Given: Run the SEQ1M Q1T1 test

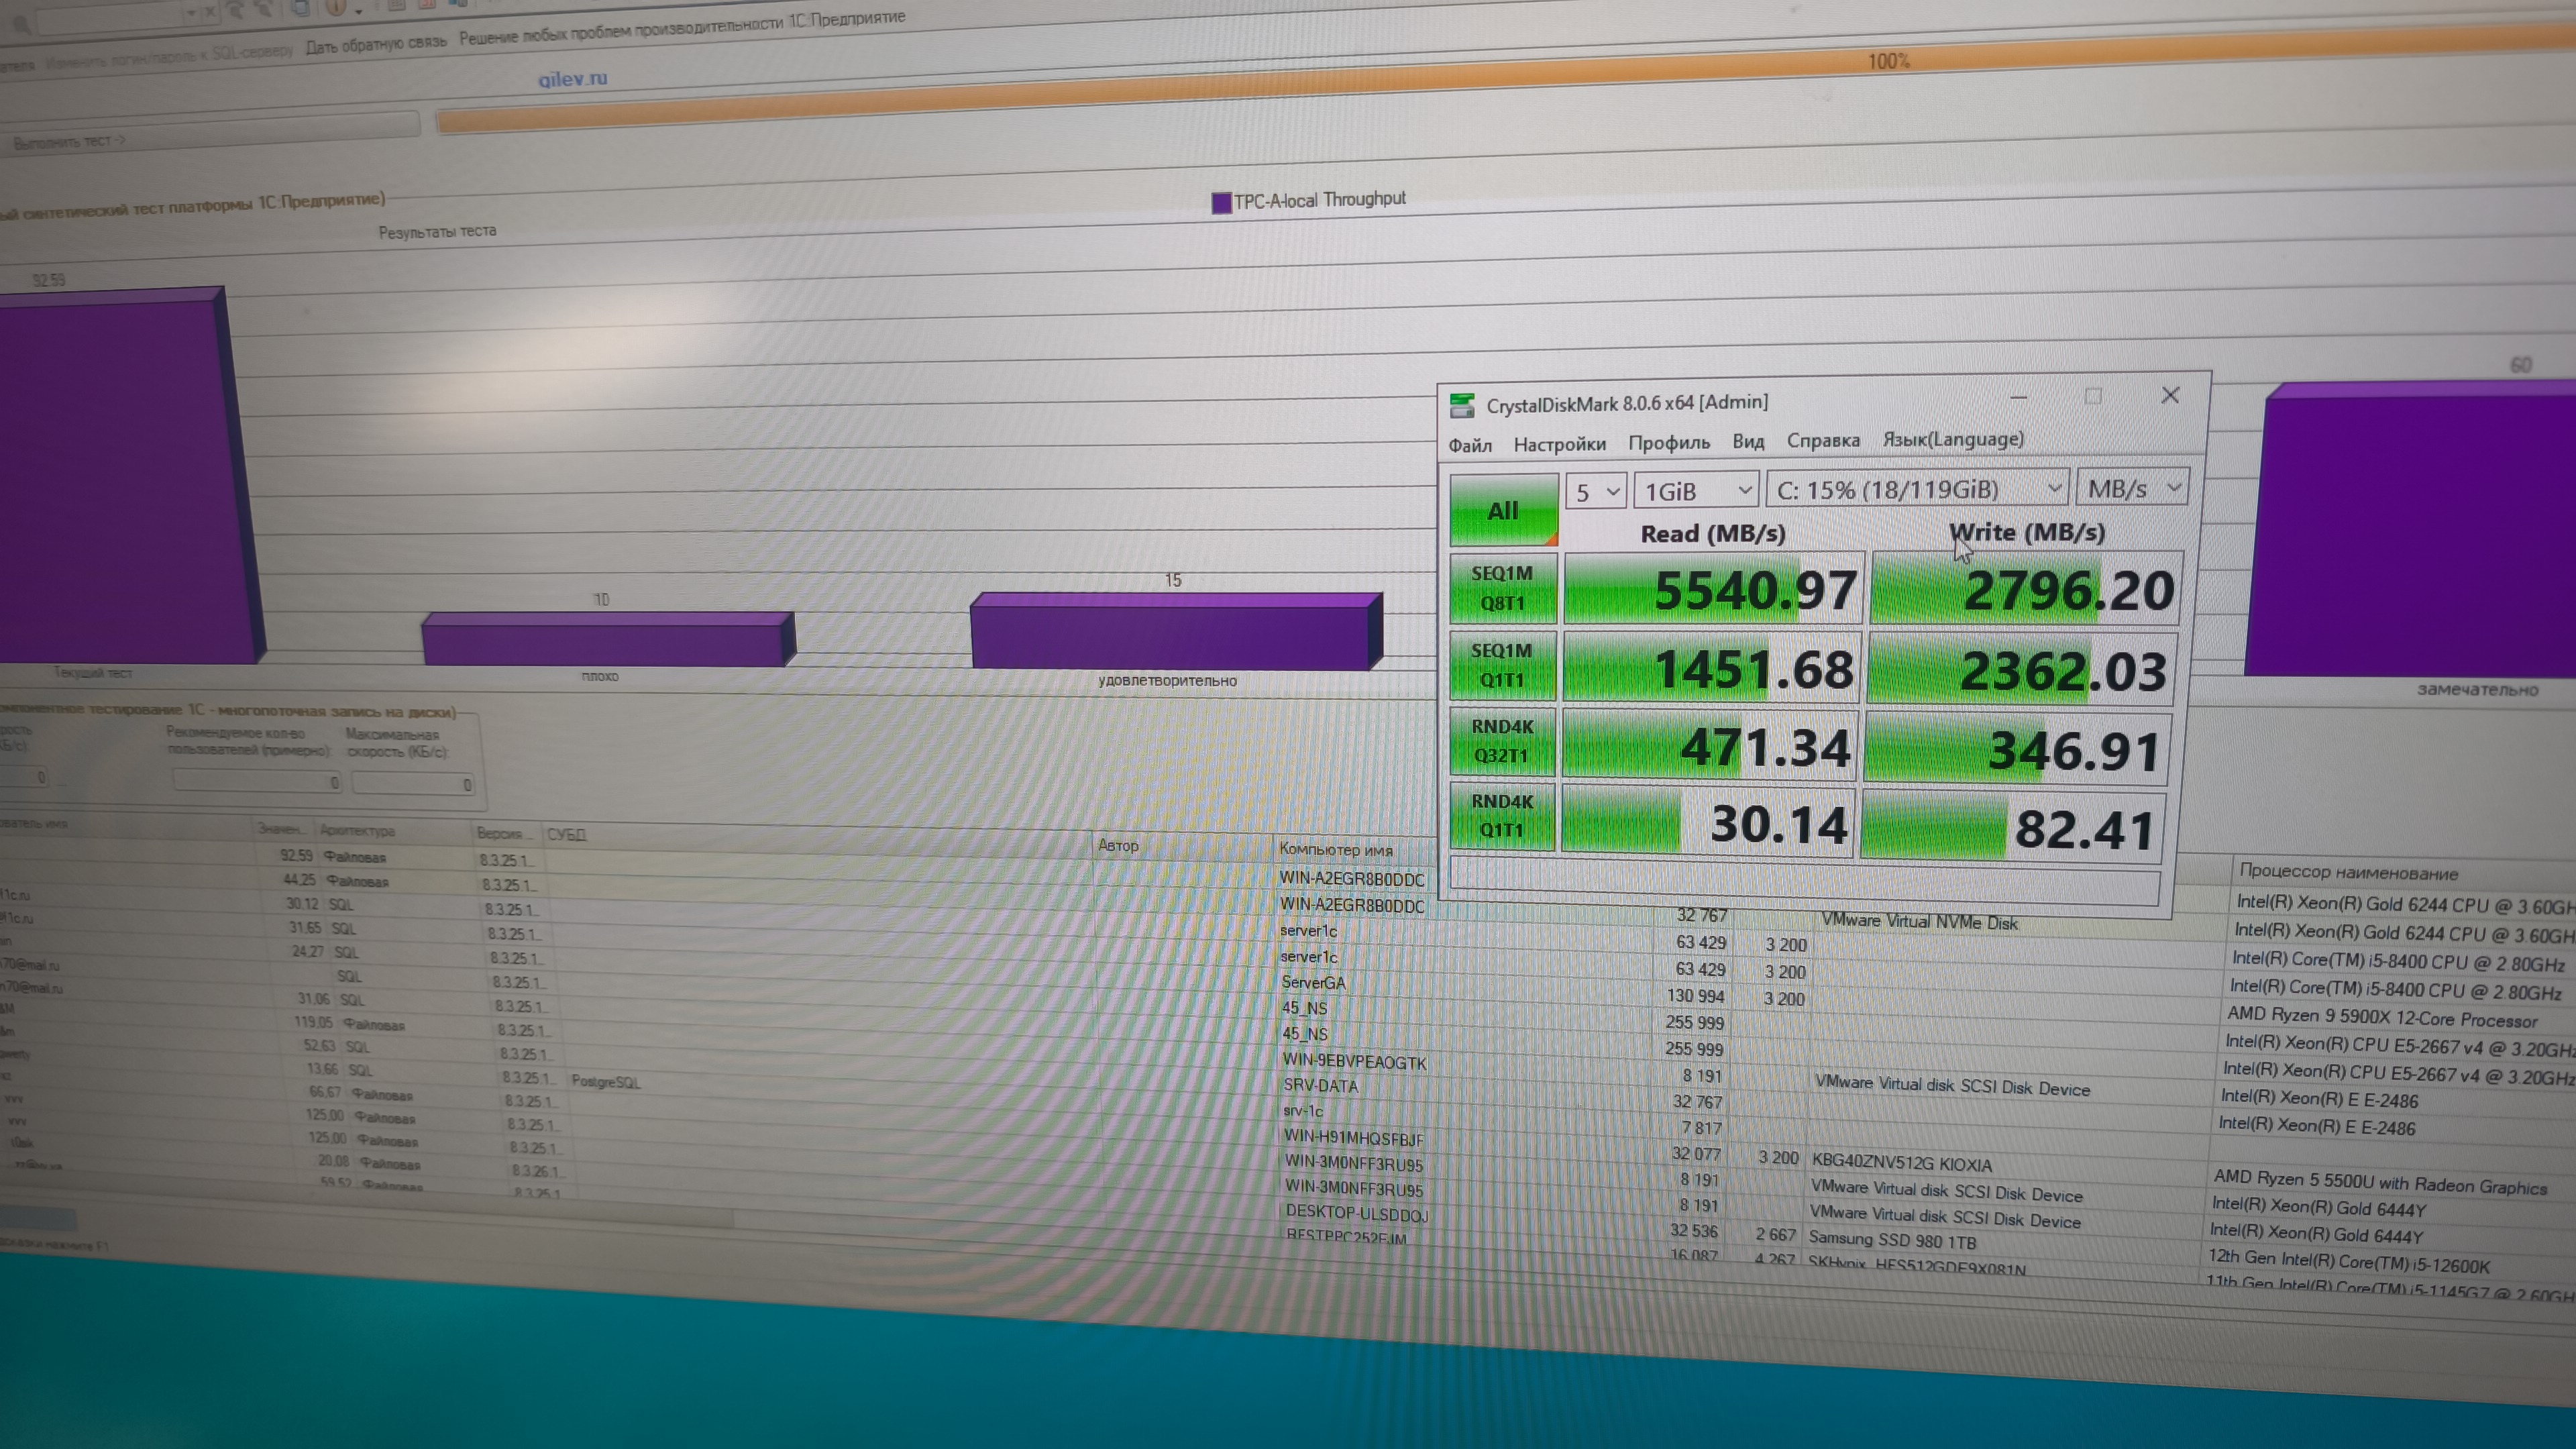Looking at the screenshot, I should tap(1502, 665).
